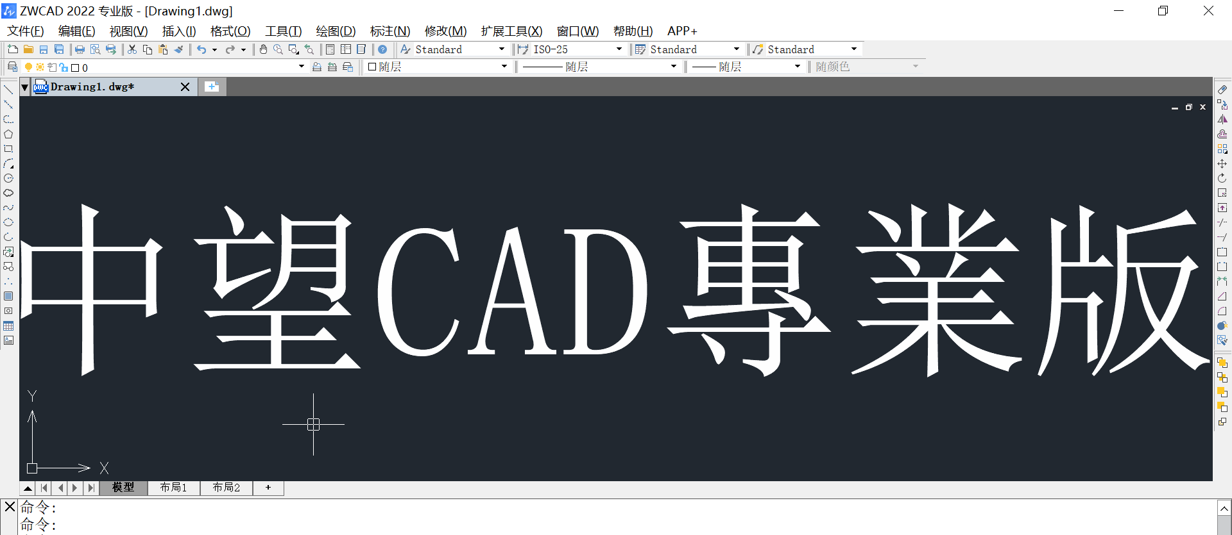Open the 视图(V) menu
The image size is (1232, 535).
click(129, 31)
